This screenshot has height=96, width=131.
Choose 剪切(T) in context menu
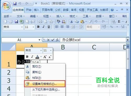point(45,66)
